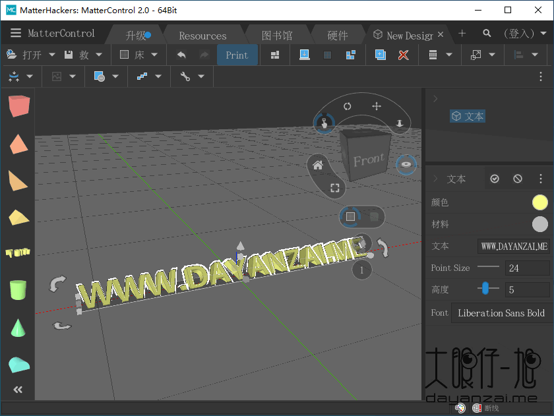The height and width of the screenshot is (416, 554).
Task: Toggle the build volume visibility
Action: click(x=374, y=216)
